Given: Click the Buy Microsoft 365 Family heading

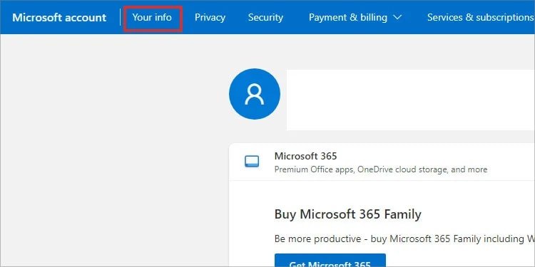Looking at the screenshot, I should 347,214.
